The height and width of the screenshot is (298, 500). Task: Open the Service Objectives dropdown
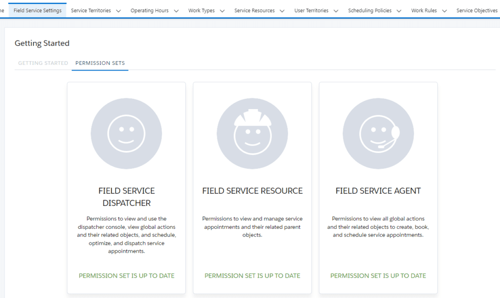coord(477,10)
